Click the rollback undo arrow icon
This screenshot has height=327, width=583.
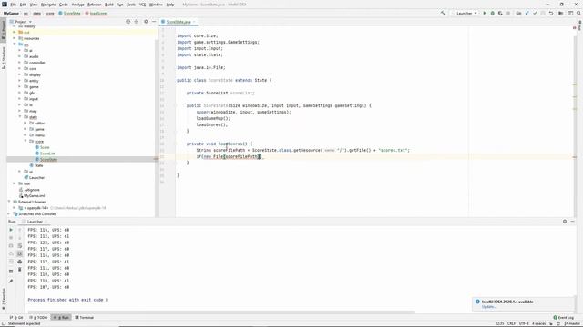[x=551, y=13]
